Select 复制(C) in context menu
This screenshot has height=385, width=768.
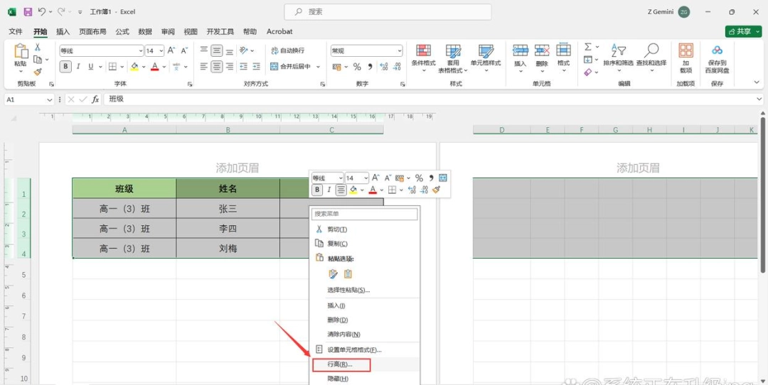click(x=365, y=244)
